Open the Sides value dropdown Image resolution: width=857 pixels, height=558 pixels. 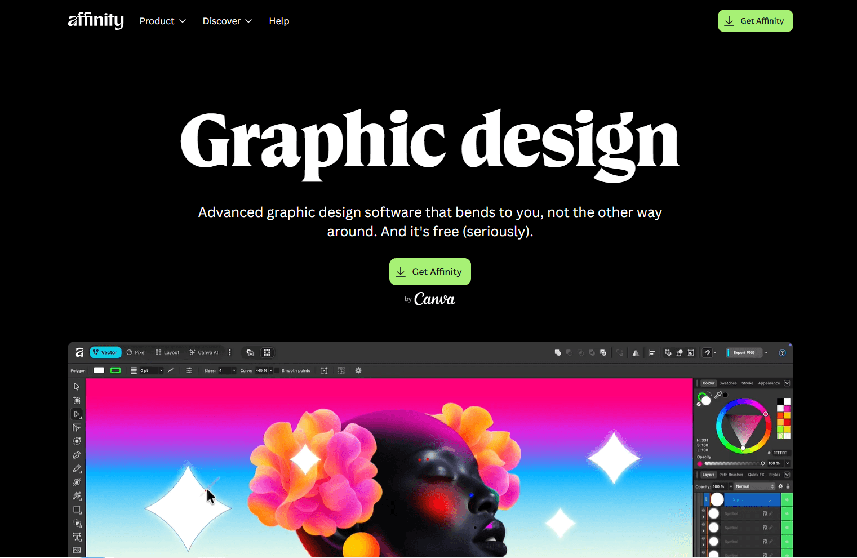(x=234, y=370)
